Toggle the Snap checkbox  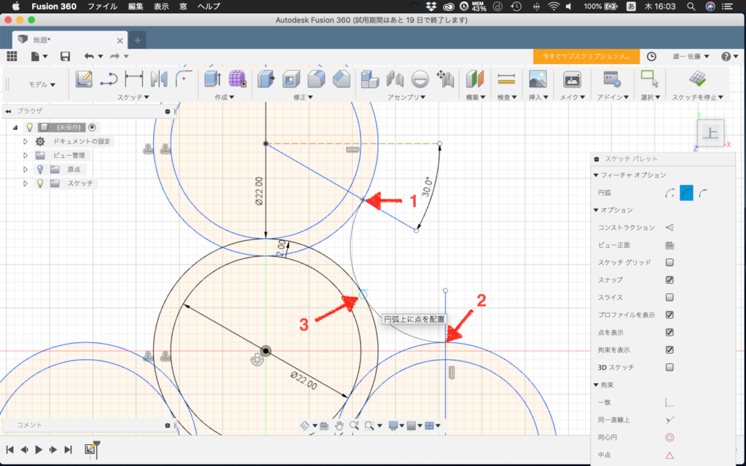point(670,280)
